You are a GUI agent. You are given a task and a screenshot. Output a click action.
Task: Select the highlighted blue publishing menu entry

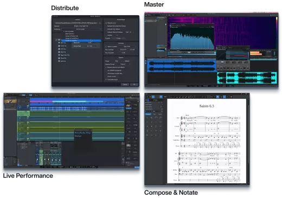pyautogui.click(x=81, y=41)
